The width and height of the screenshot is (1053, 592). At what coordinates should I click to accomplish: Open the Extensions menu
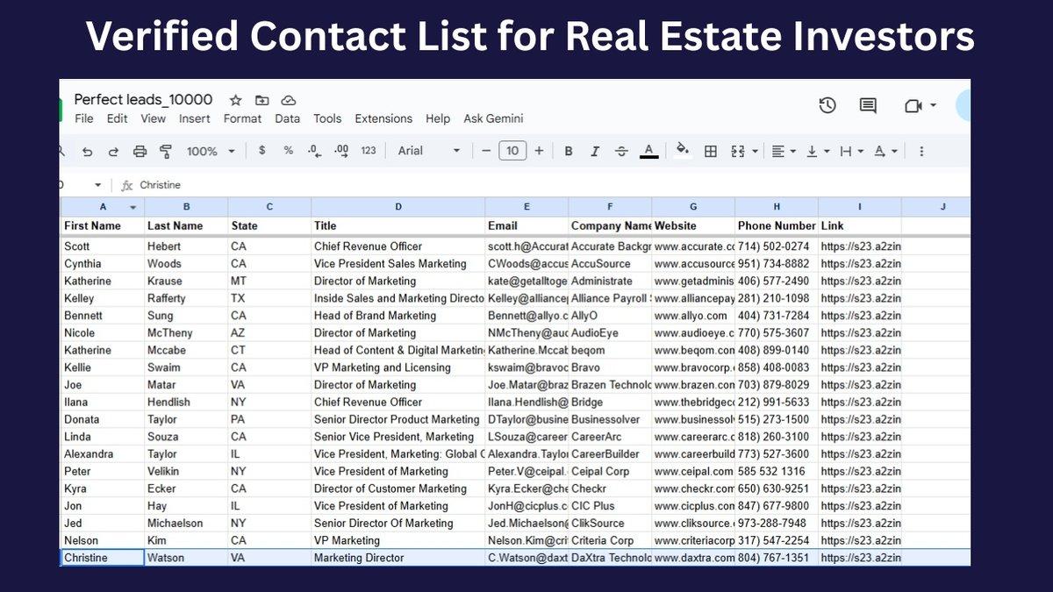click(383, 118)
